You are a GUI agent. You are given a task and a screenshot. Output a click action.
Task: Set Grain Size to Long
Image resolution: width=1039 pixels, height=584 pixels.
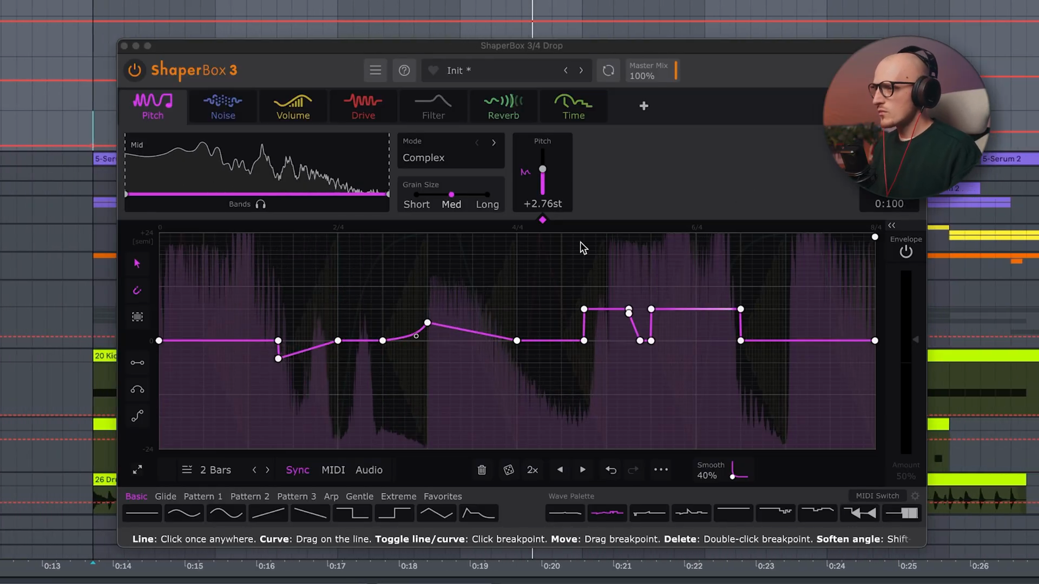coord(487,204)
